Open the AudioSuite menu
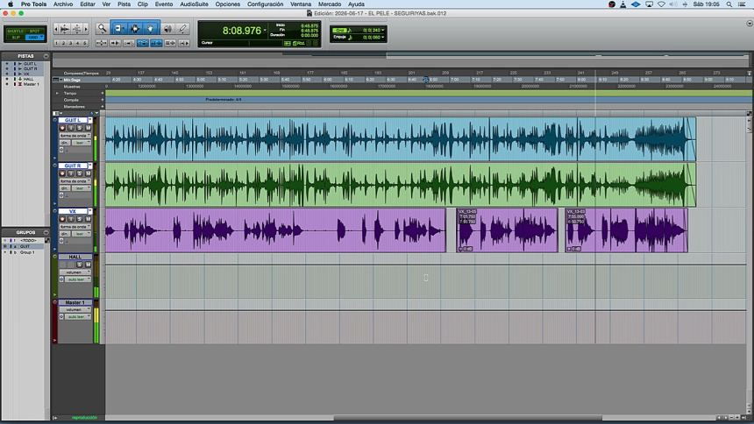Image resolution: width=754 pixels, height=424 pixels. [195, 4]
